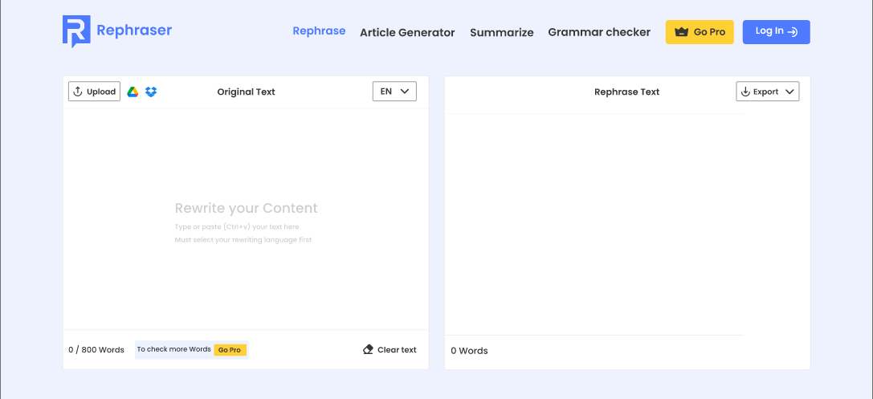Click the crown icon on Go Pro

click(x=682, y=32)
